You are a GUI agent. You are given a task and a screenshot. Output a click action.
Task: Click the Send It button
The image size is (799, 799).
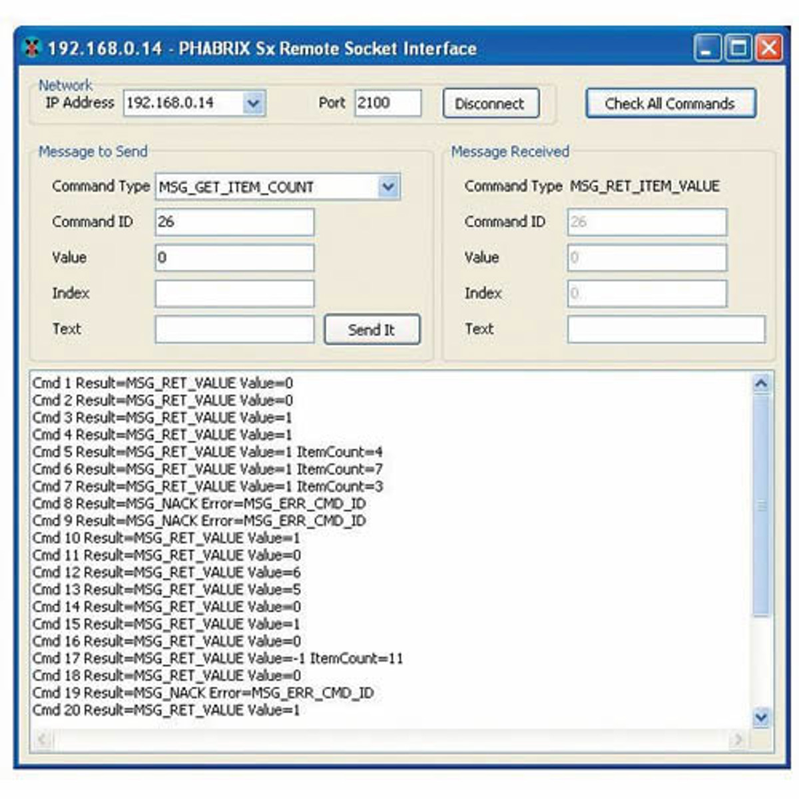(372, 330)
